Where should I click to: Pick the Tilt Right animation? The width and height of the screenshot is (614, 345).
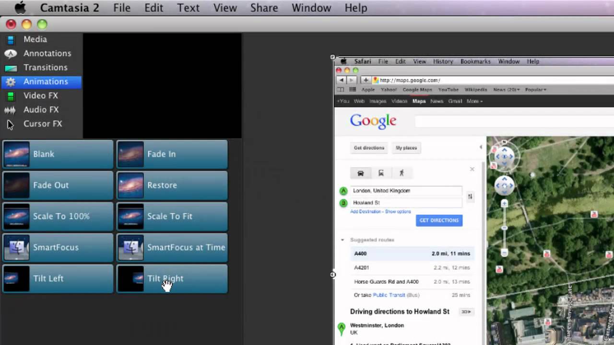click(x=172, y=279)
